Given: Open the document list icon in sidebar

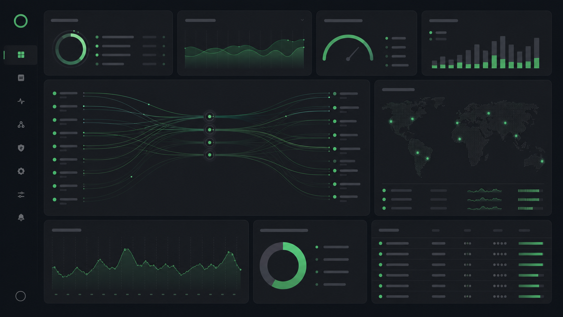Looking at the screenshot, I should pos(21,78).
